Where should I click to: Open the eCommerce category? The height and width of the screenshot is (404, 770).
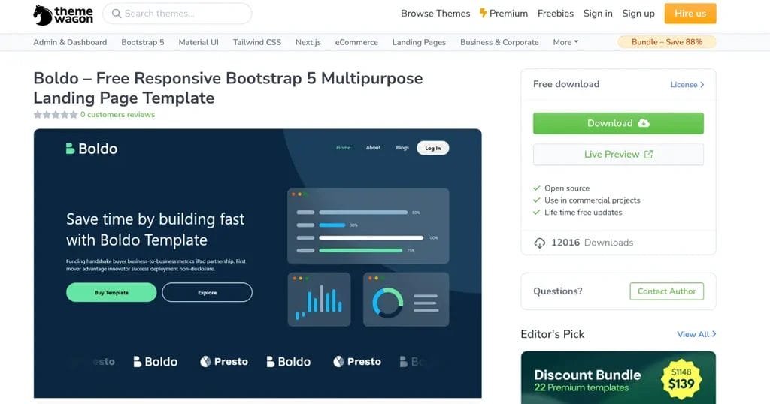click(356, 42)
